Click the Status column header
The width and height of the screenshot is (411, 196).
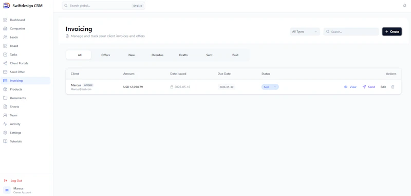click(x=266, y=74)
